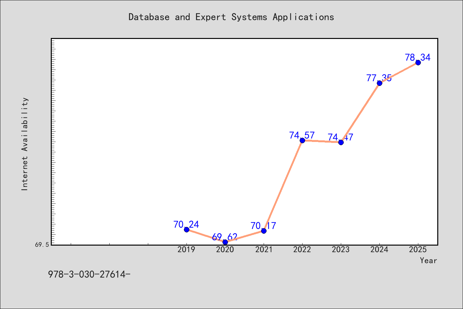Click the 2023 data point marker
Image resolution: width=463 pixels, height=309 pixels.
[341, 142]
